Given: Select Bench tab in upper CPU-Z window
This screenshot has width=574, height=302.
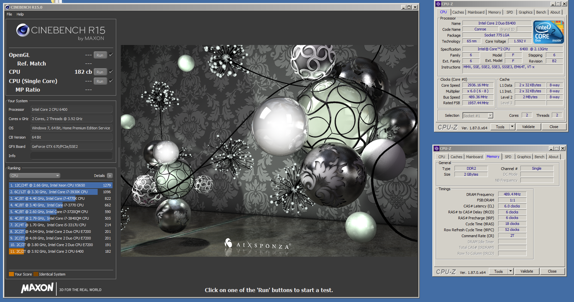Looking at the screenshot, I should pyautogui.click(x=541, y=12).
